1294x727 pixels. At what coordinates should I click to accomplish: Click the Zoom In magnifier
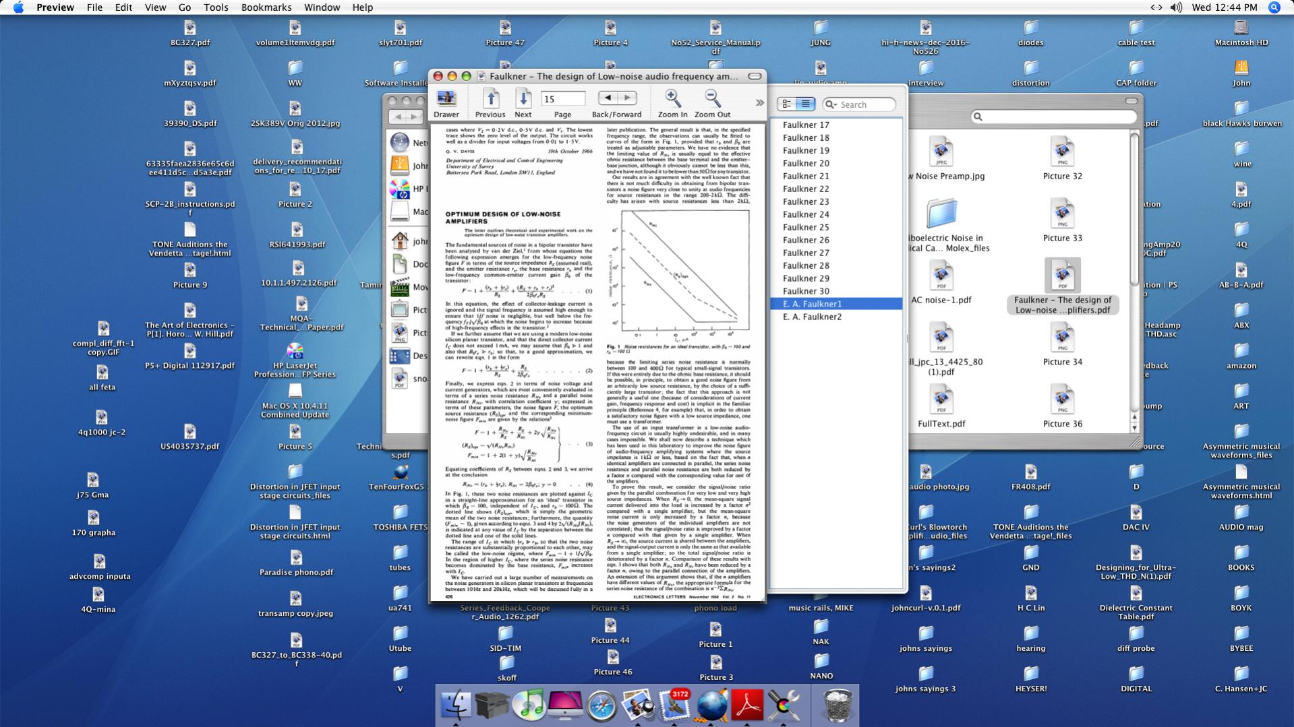click(x=672, y=104)
